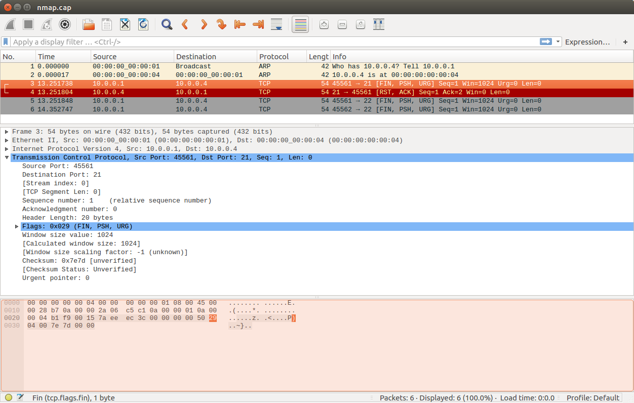Open a capture file via folder icon
Screen dimensions: 634x403
tap(89, 24)
